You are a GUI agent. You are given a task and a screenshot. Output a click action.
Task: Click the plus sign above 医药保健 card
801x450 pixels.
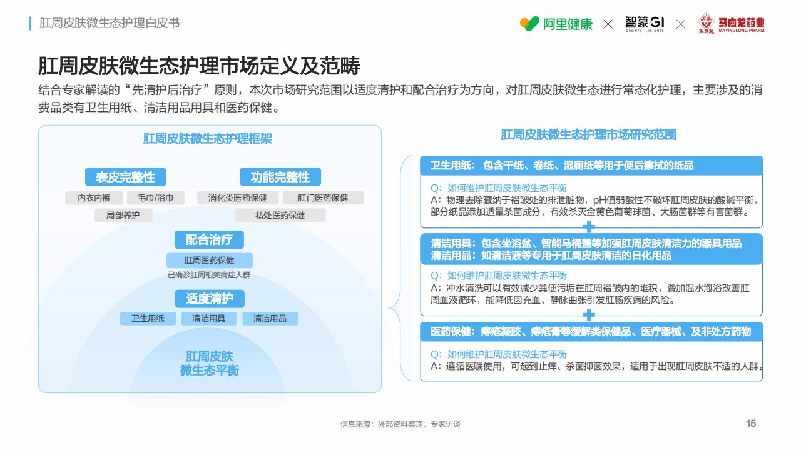[x=589, y=316]
